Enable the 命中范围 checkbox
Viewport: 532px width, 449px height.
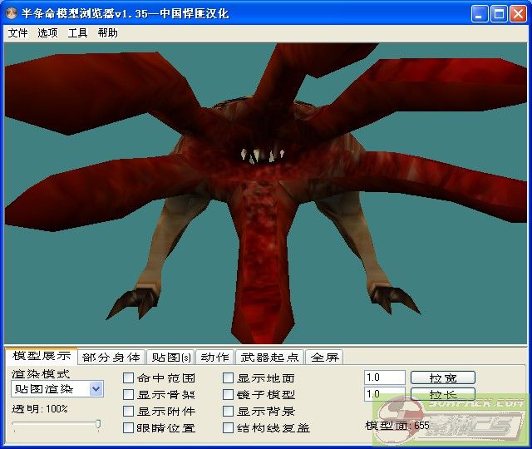click(129, 378)
